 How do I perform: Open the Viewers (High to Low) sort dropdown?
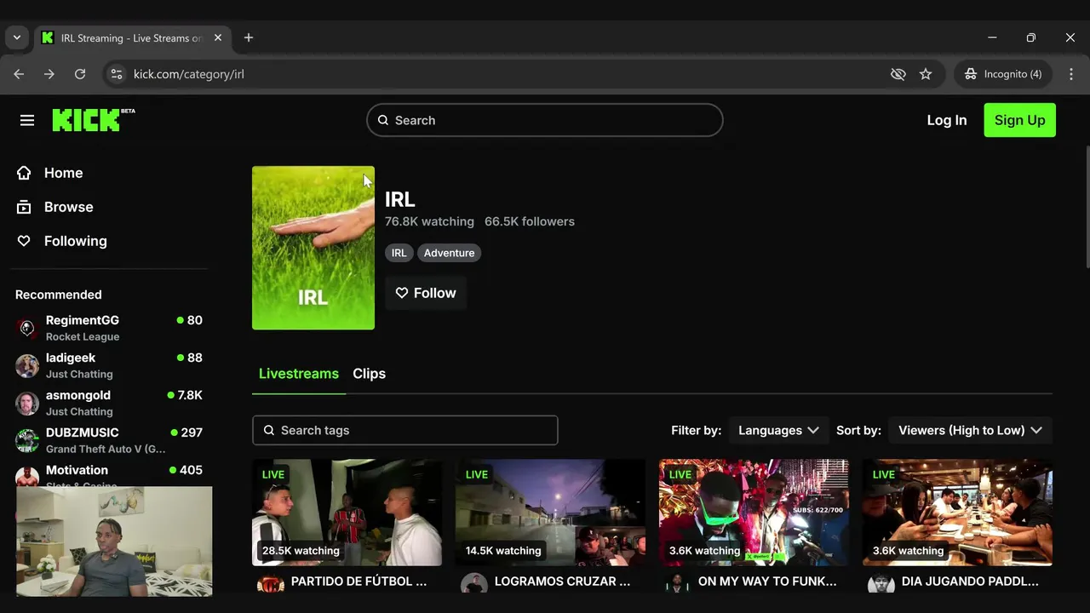pos(970,430)
